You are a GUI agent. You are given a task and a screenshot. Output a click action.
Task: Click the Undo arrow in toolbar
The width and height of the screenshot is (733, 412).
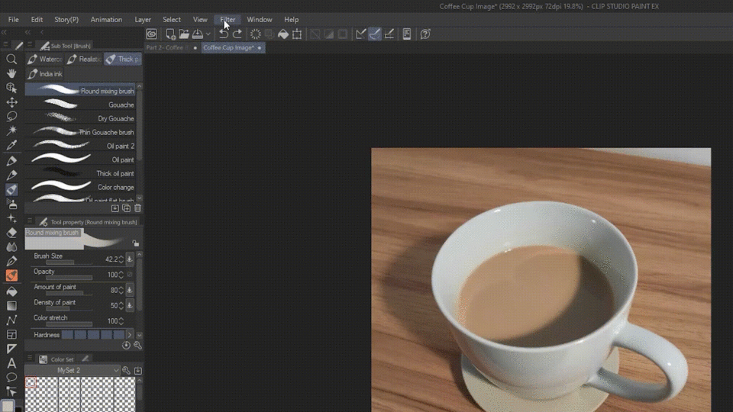click(x=224, y=34)
